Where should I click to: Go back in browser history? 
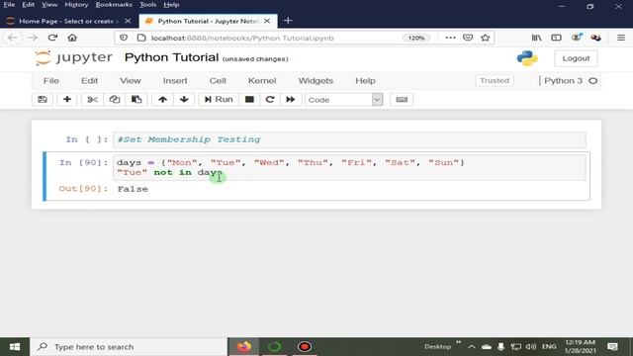click(x=13, y=38)
